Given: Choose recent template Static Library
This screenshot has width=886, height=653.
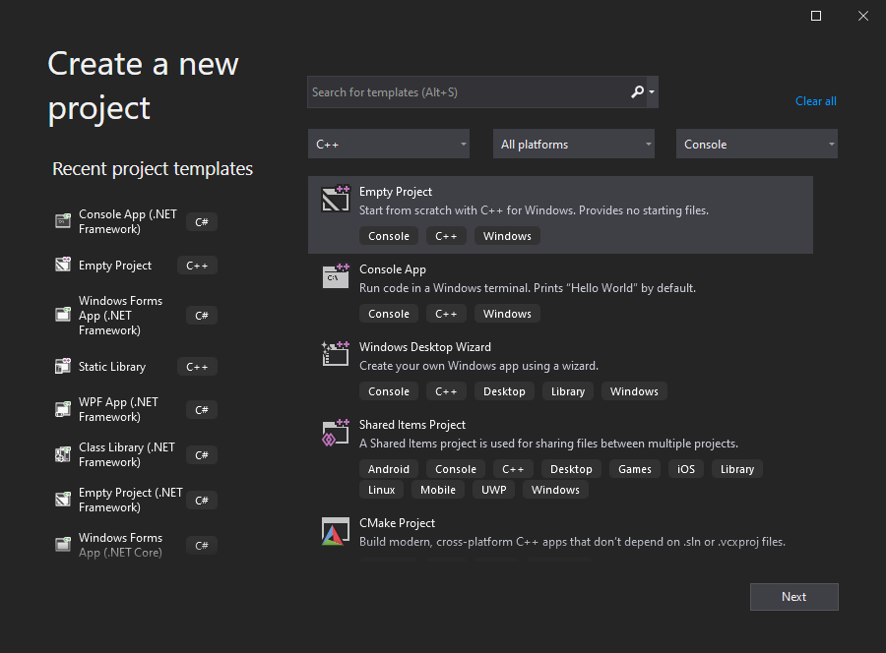Looking at the screenshot, I should click(x=112, y=367).
